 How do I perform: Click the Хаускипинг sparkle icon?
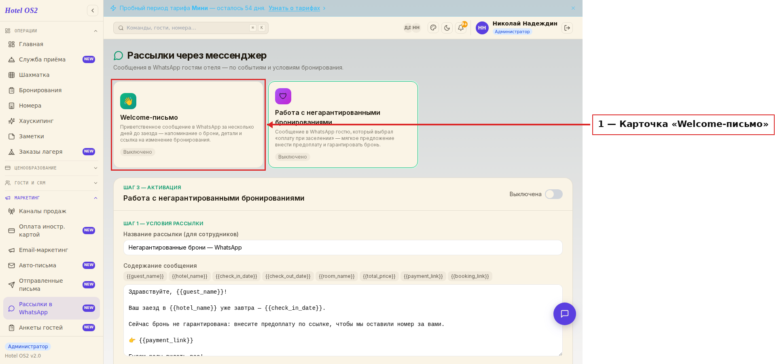[x=11, y=121]
